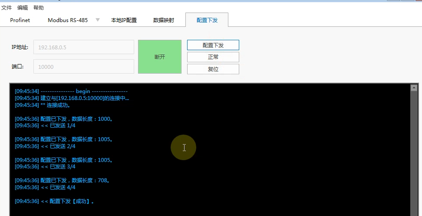
Task: Click the log scrollbar up arrow
Action: pyautogui.click(x=414, y=88)
